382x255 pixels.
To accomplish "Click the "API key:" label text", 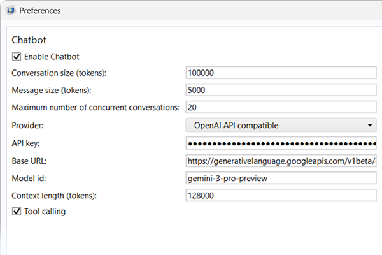I will point(26,143).
